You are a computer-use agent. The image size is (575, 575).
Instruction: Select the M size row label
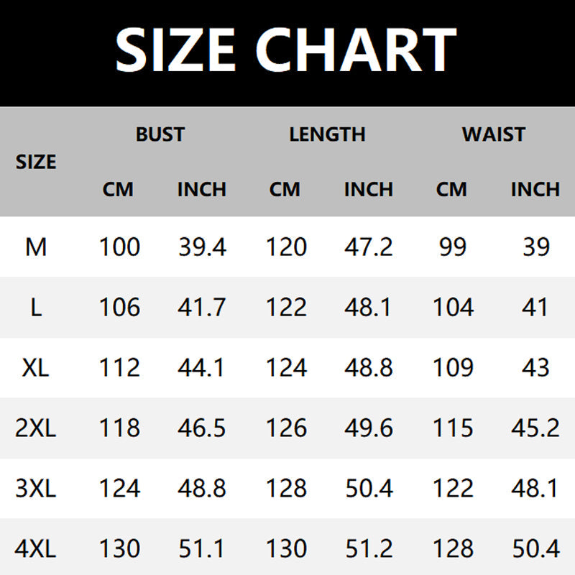(x=36, y=247)
